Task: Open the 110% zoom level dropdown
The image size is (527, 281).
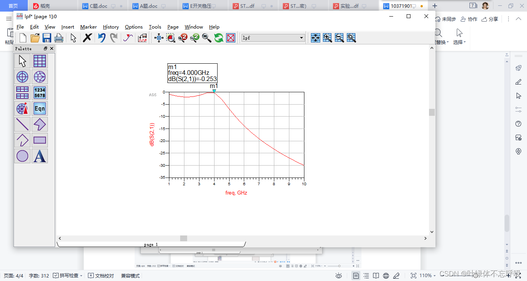Action: click(x=435, y=276)
